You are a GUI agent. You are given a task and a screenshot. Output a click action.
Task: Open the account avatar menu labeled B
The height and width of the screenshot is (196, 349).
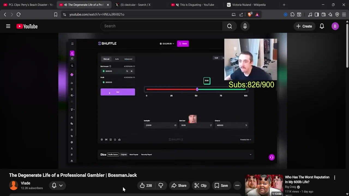335,26
